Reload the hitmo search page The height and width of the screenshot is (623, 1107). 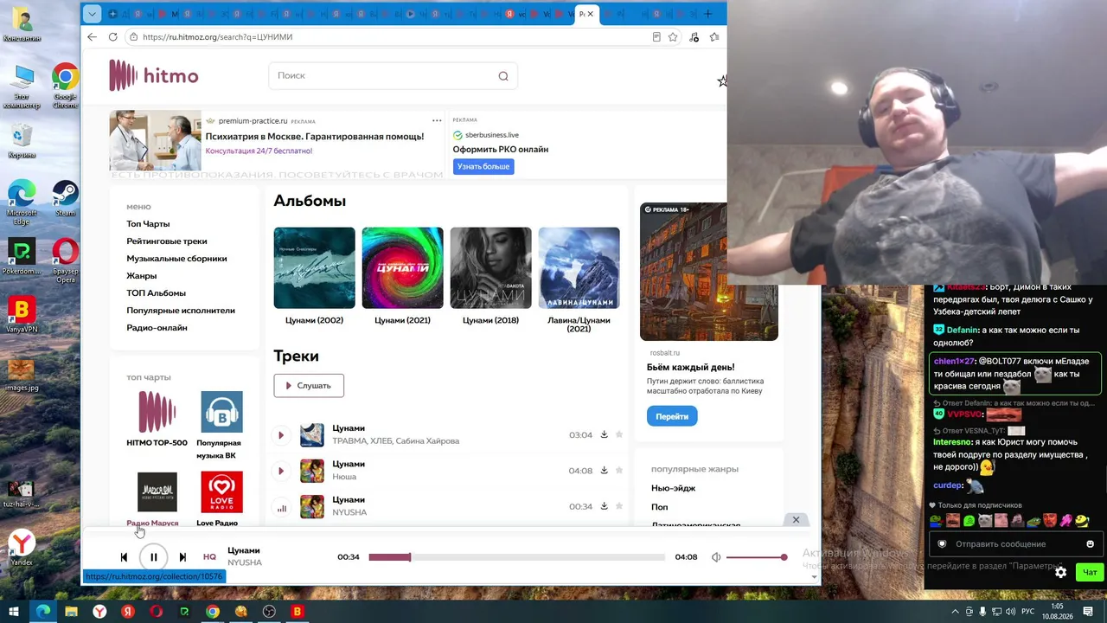pos(112,37)
